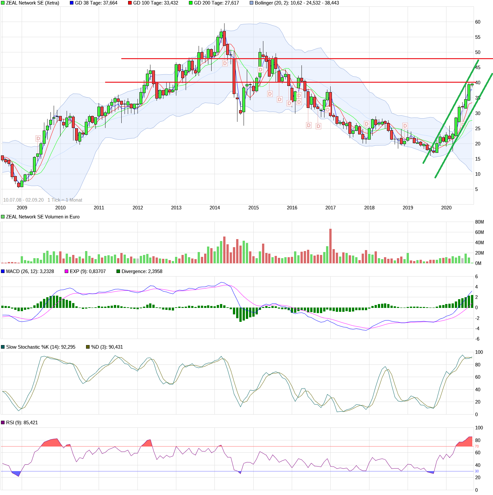Select the 2020 year label on time axis
The height and width of the screenshot is (495, 493).
446,208
